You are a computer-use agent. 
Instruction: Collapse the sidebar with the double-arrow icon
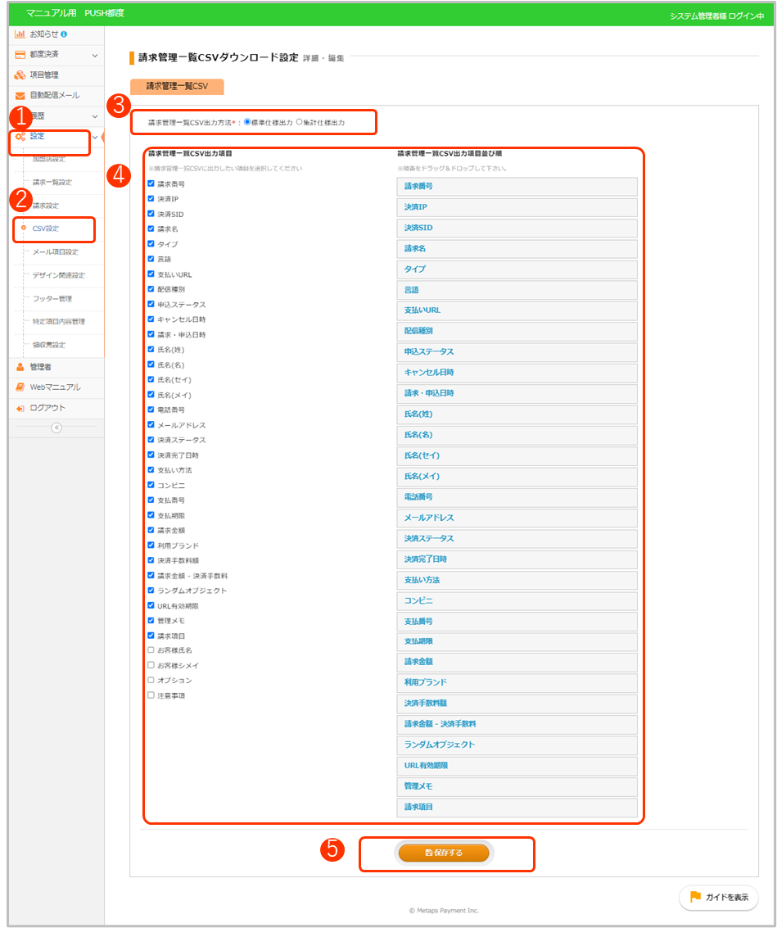click(56, 428)
